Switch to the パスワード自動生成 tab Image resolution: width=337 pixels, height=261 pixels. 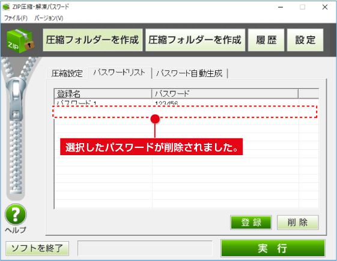click(x=189, y=73)
